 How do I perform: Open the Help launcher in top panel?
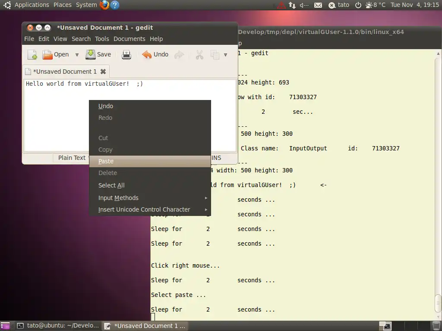click(115, 5)
